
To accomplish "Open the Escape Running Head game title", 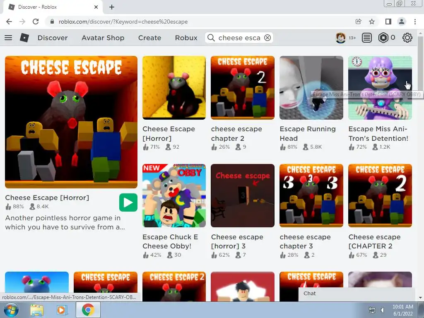I will click(308, 134).
